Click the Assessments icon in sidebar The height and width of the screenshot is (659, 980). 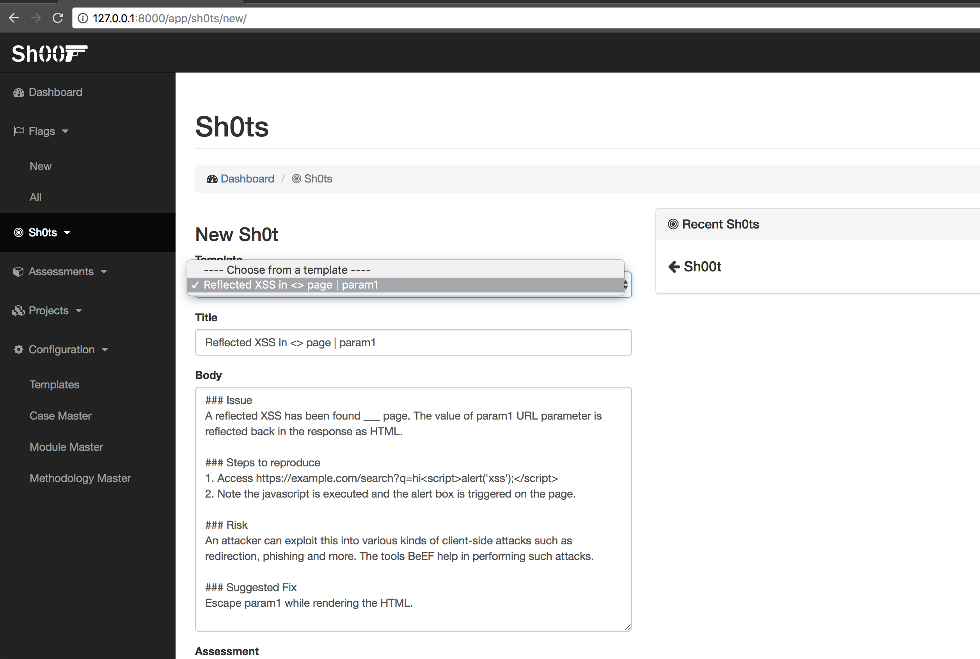point(18,271)
